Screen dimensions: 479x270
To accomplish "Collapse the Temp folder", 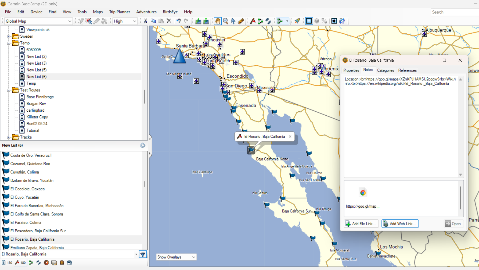I will (x=9, y=43).
